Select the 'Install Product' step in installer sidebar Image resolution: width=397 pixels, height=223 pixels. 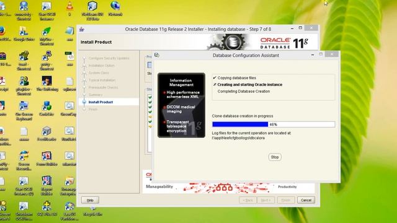[x=100, y=102]
